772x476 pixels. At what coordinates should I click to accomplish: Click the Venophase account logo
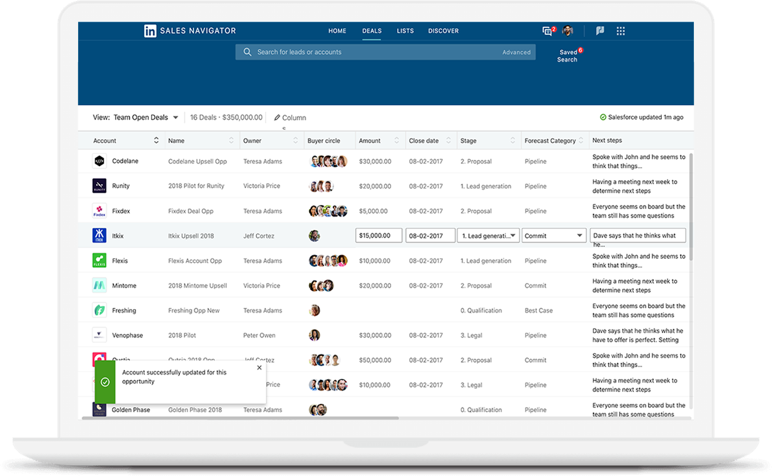[x=99, y=335]
